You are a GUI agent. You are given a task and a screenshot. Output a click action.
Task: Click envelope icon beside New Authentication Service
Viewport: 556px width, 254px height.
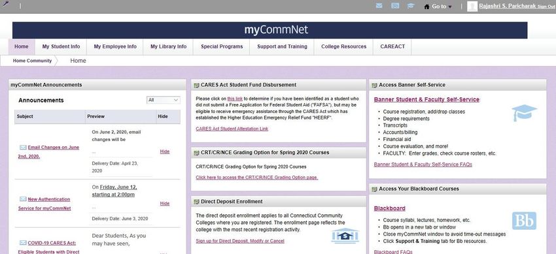point(23,199)
